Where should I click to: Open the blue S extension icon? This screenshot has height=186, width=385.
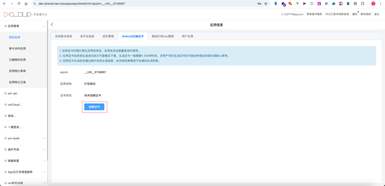pos(348,4)
